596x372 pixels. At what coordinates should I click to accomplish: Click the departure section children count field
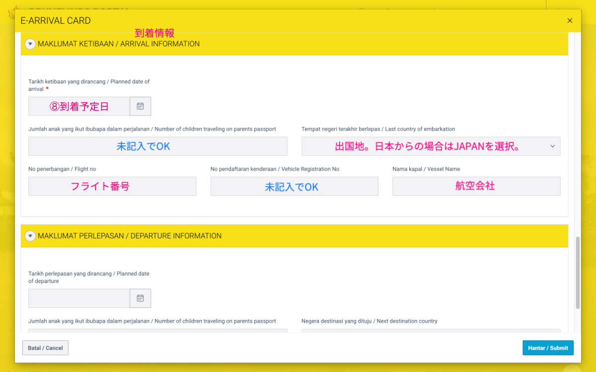(x=157, y=331)
